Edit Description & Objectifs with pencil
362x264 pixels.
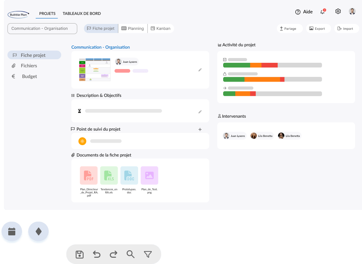[200, 112]
